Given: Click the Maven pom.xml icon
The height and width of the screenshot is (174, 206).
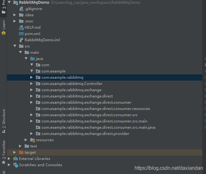Looking at the screenshot, I should click(21, 34).
